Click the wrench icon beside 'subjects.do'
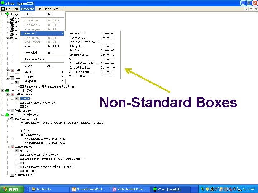 pyautogui.click(x=12, y=119)
